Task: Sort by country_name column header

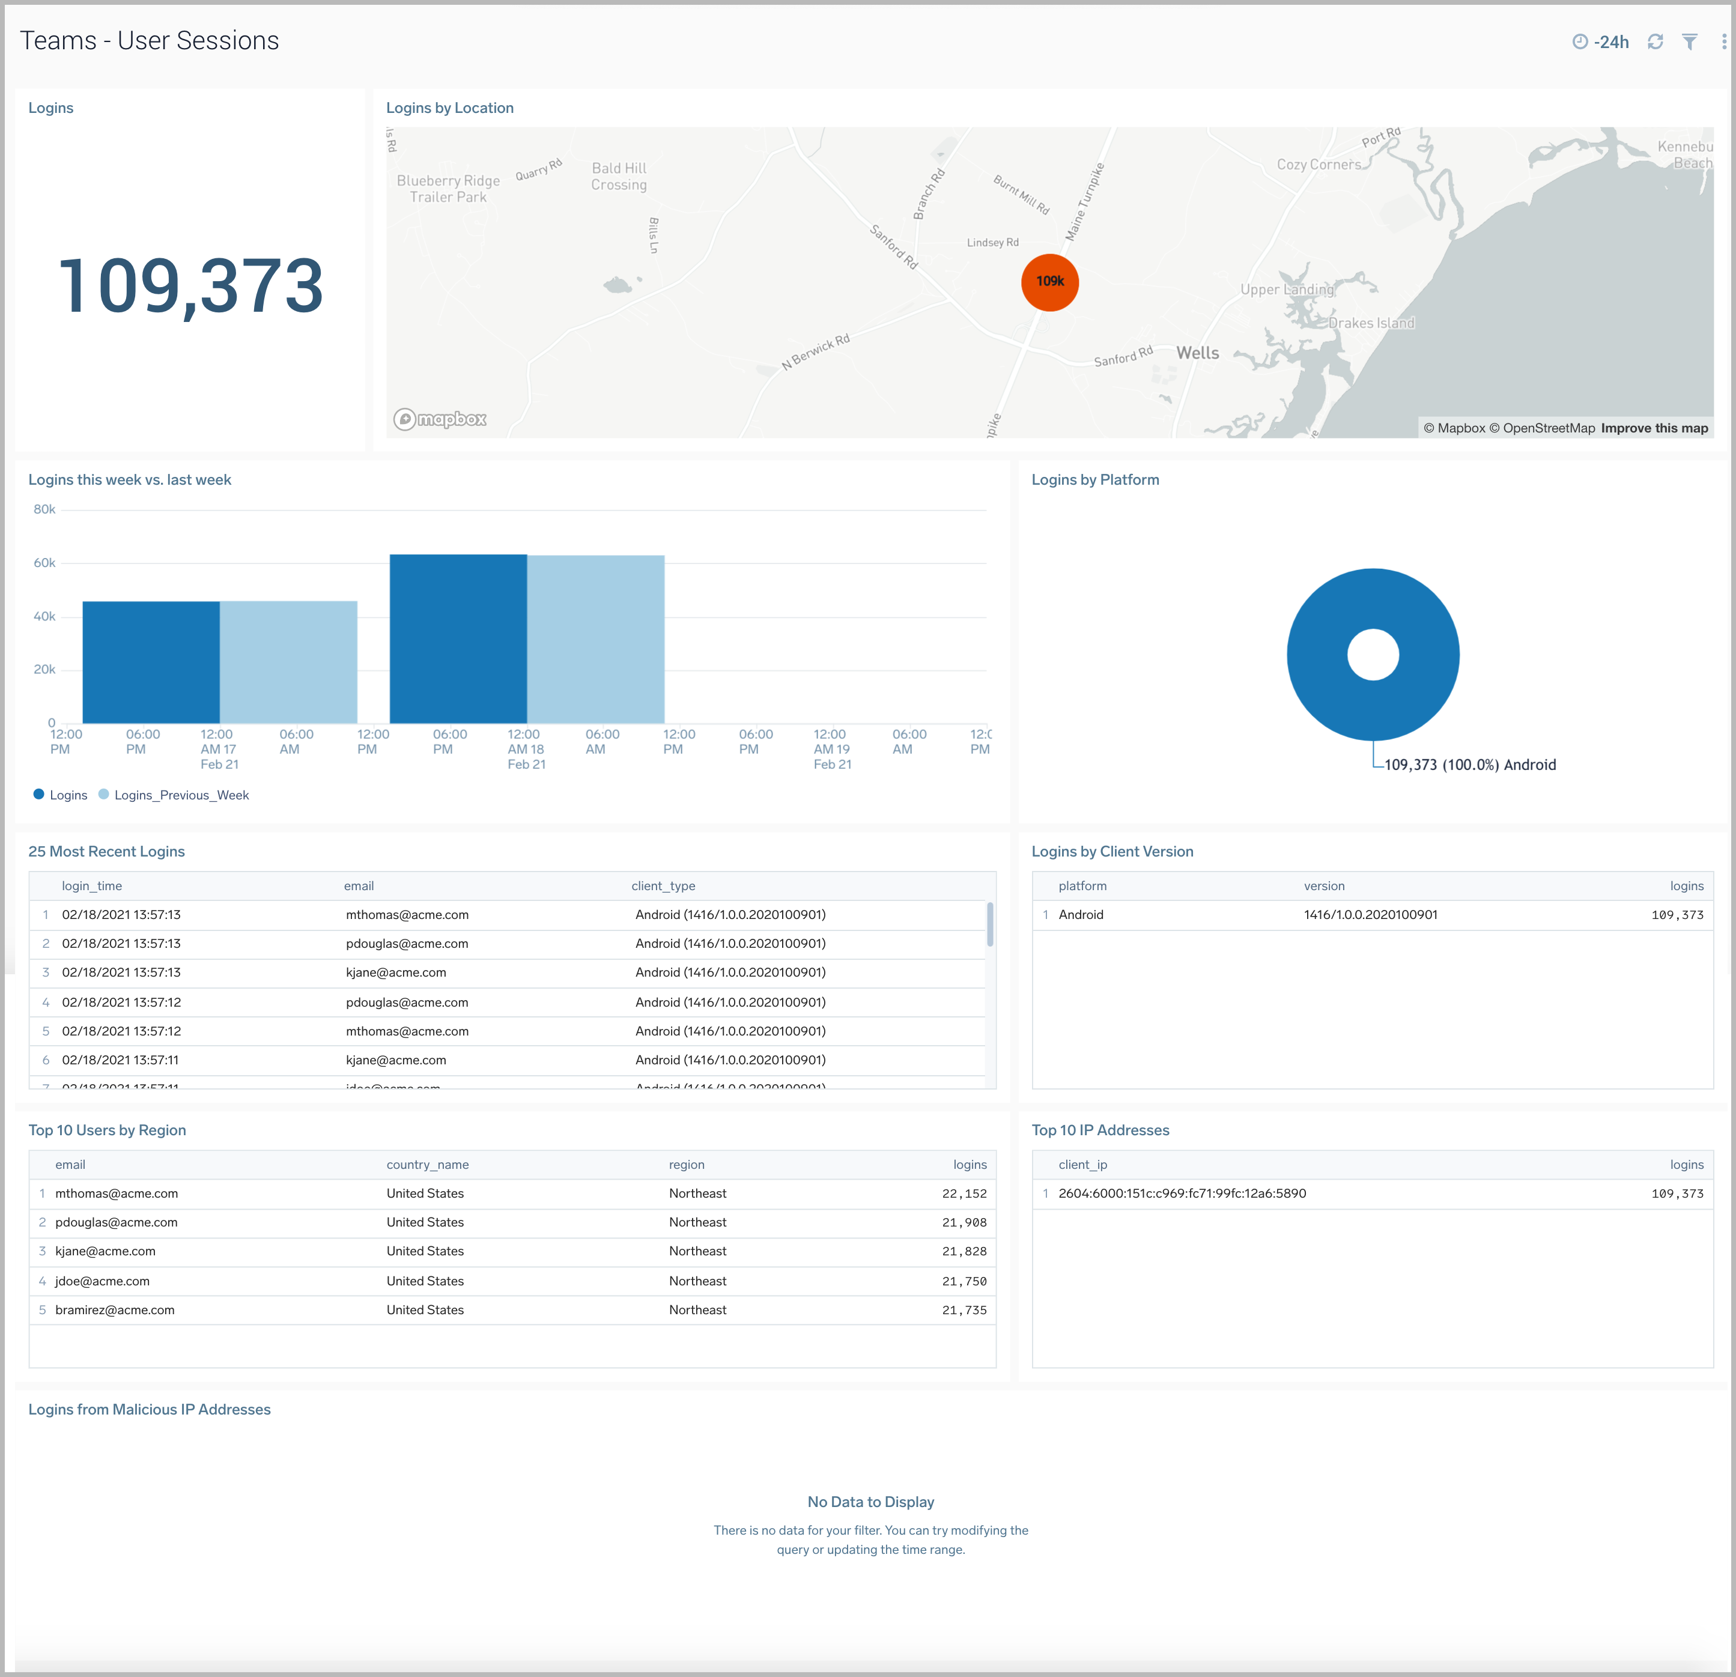Action: click(x=427, y=1165)
